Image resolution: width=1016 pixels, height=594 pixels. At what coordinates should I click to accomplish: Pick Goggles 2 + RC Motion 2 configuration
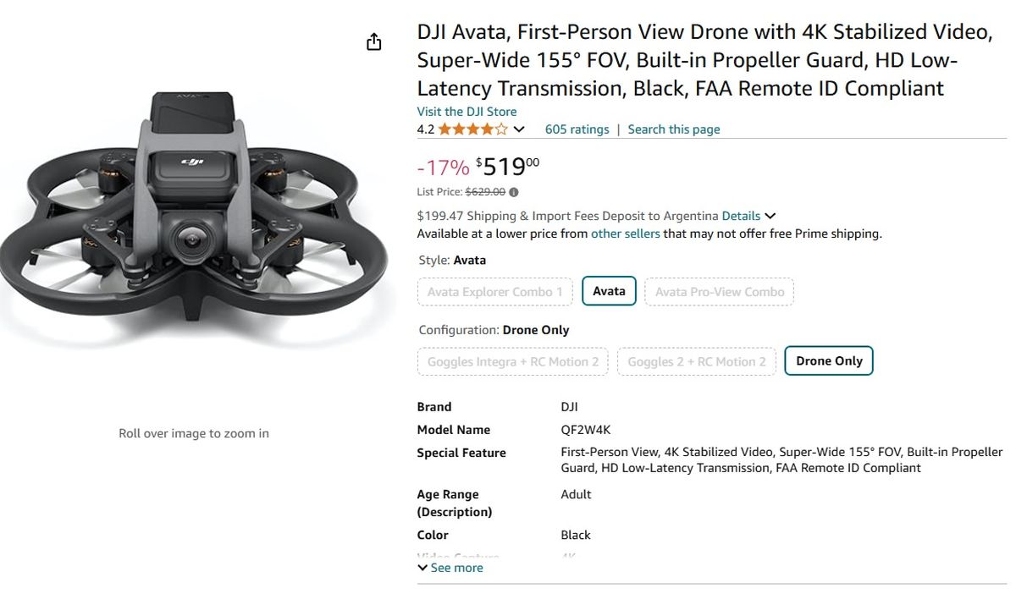(x=697, y=361)
